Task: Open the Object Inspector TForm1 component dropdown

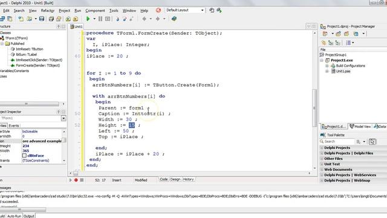Action: (x=63, y=118)
